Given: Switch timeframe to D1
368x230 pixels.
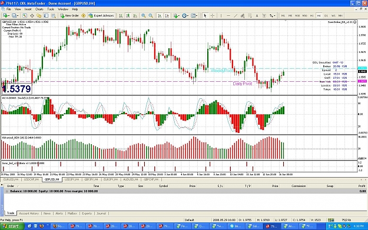Looking at the screenshot, I should tap(326, 15).
